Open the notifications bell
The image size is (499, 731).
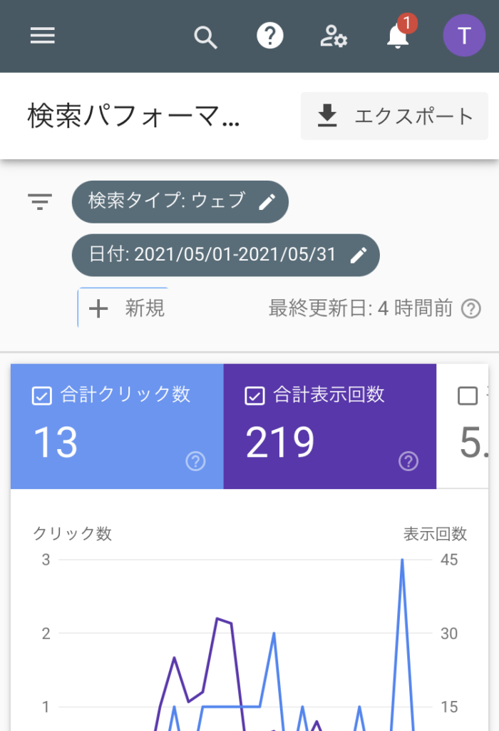coord(398,36)
